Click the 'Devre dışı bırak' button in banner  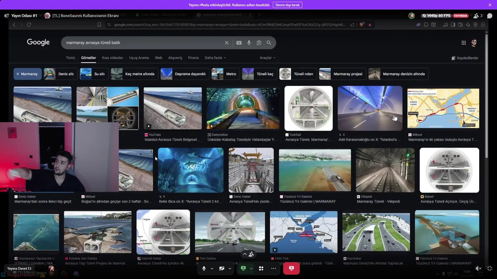[287, 5]
